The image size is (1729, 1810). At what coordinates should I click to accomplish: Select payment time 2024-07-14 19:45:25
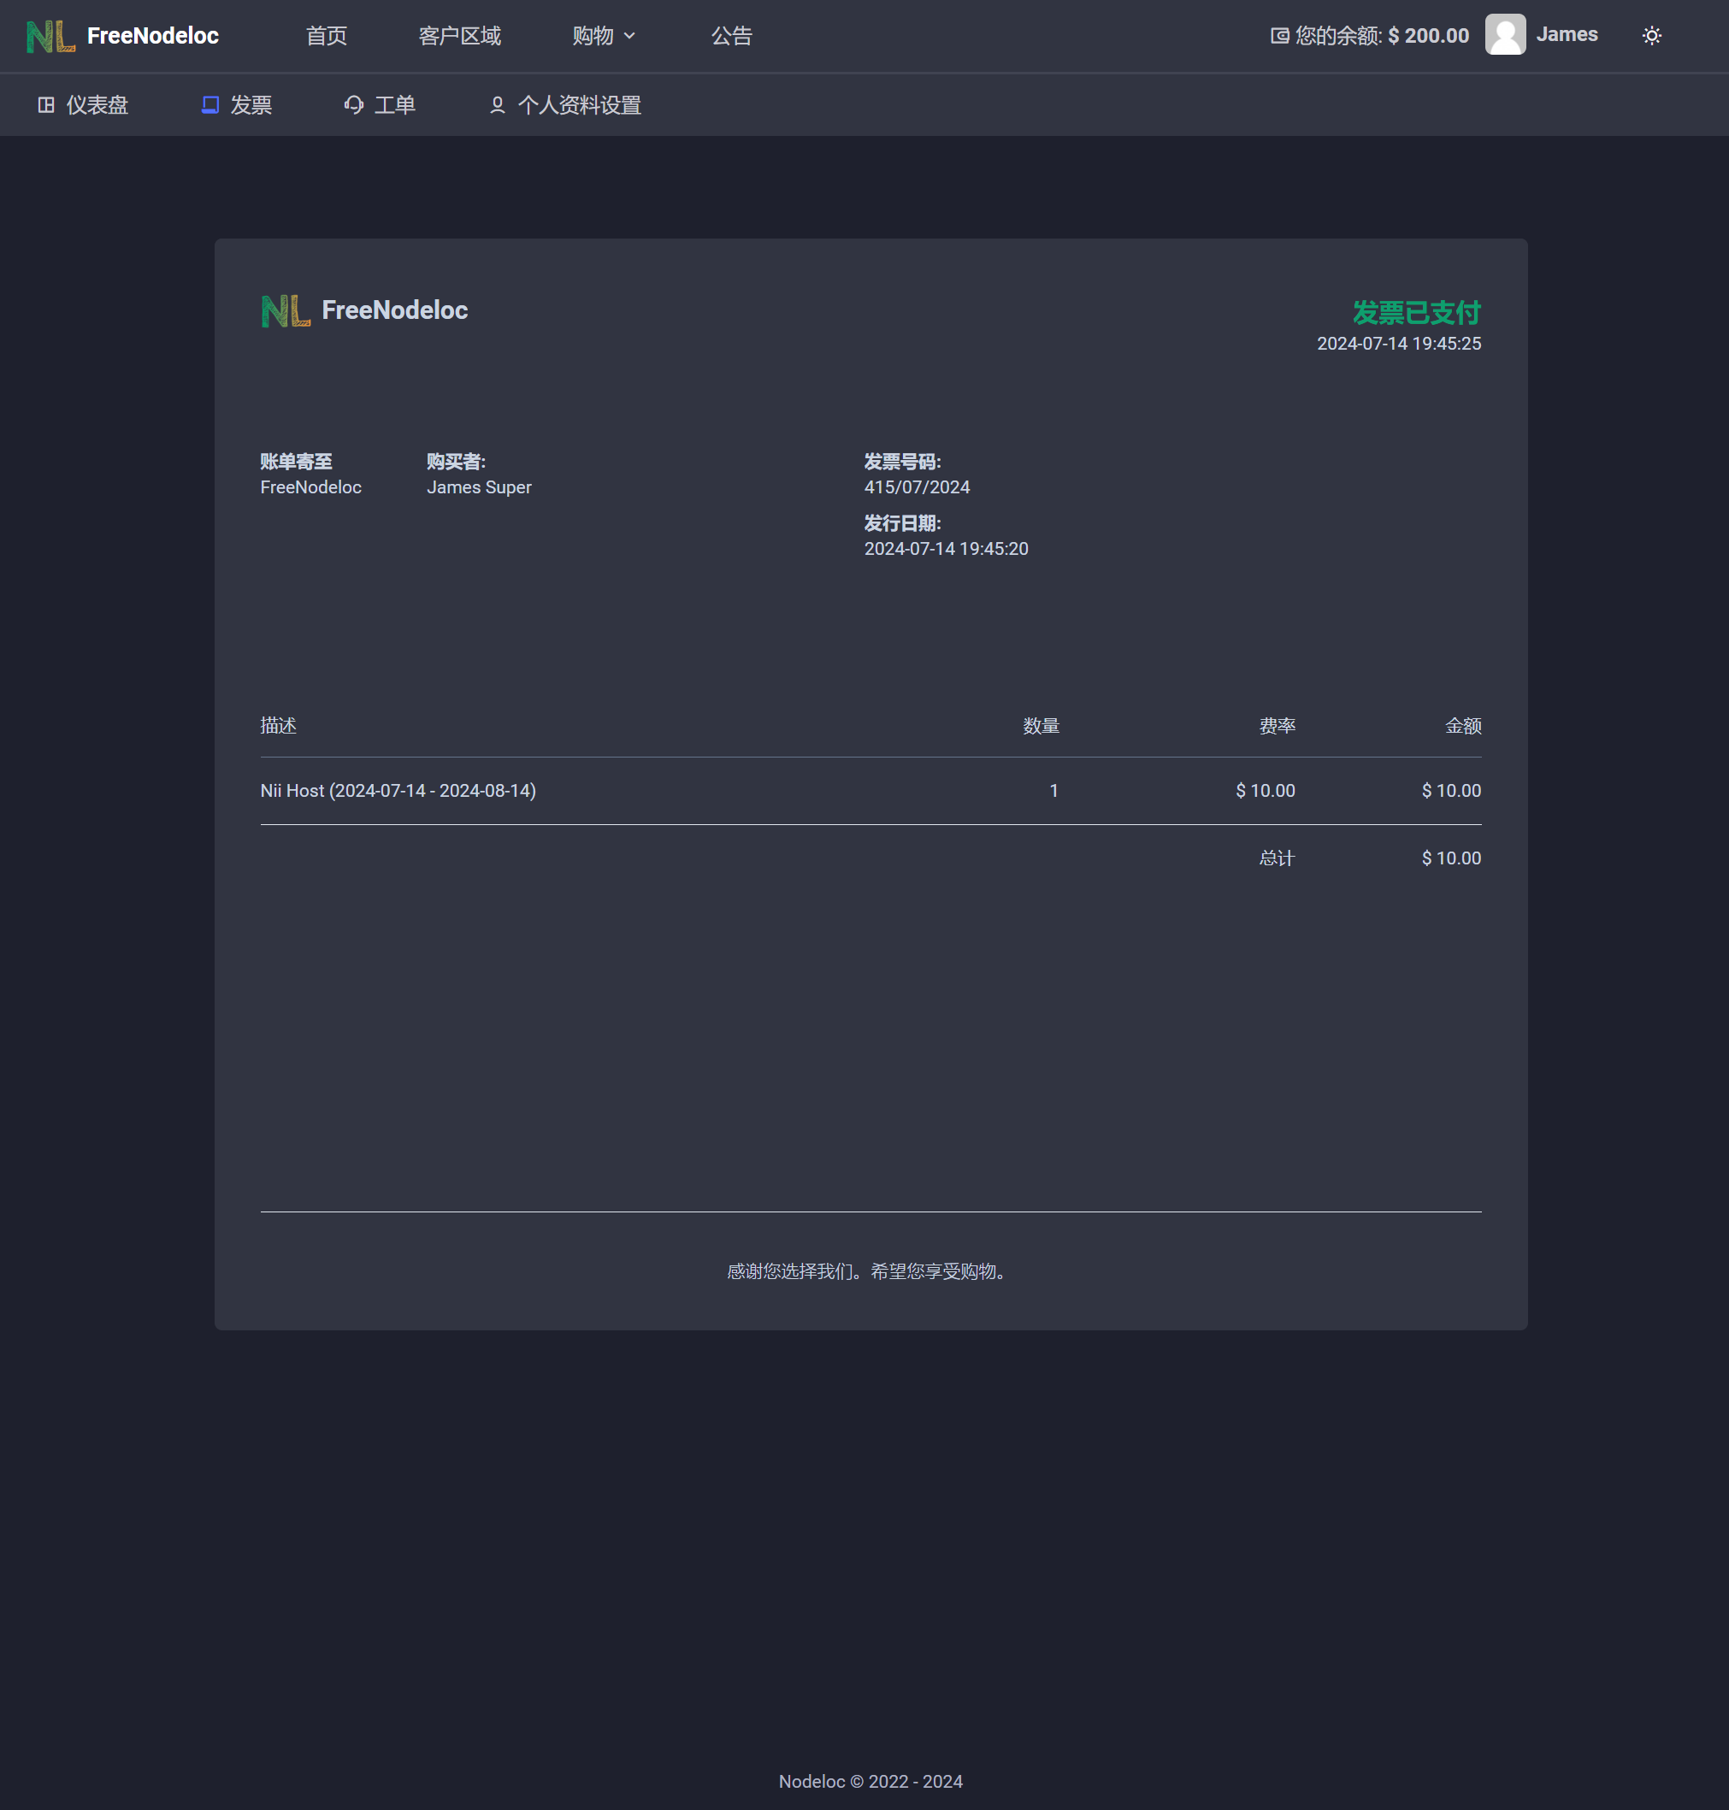pos(1399,344)
